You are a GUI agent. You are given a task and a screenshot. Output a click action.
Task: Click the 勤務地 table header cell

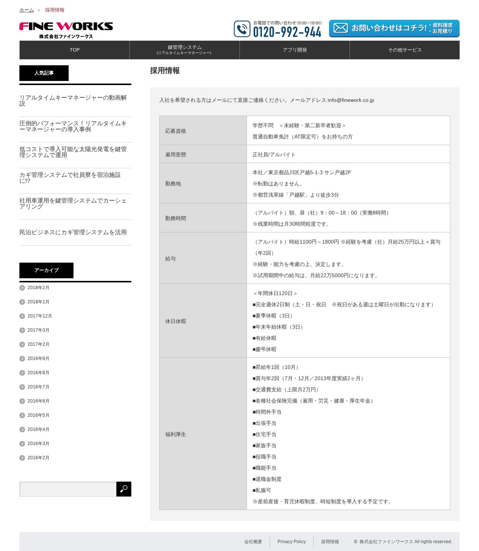click(x=203, y=183)
